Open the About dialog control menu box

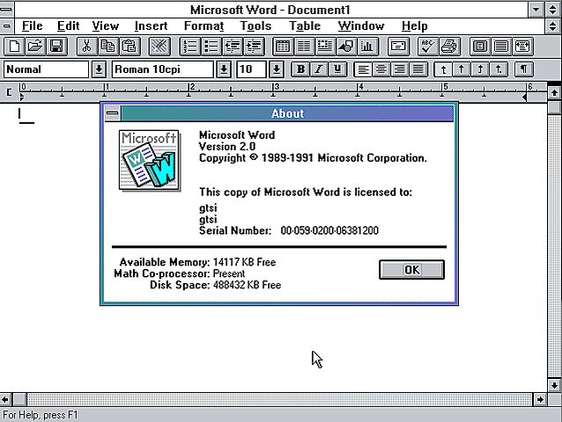coord(113,113)
